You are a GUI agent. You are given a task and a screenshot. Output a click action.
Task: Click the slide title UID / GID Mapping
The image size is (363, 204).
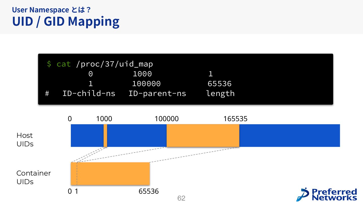point(66,21)
